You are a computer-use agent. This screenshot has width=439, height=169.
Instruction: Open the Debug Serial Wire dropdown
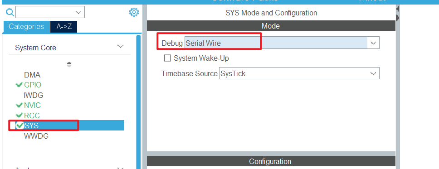tap(282, 43)
